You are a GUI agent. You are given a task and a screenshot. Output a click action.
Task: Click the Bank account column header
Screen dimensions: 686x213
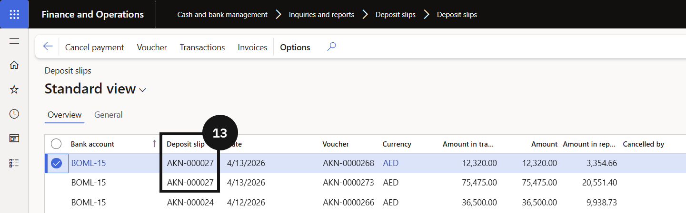[x=93, y=144]
